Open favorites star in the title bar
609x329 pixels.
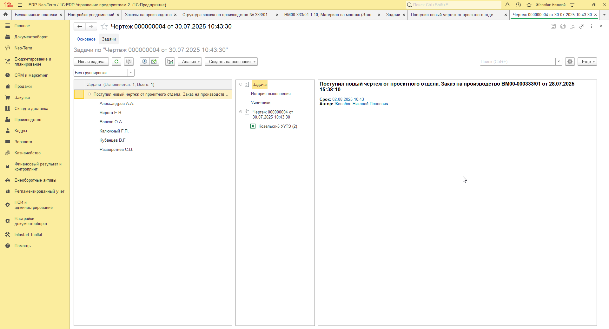pos(529,5)
